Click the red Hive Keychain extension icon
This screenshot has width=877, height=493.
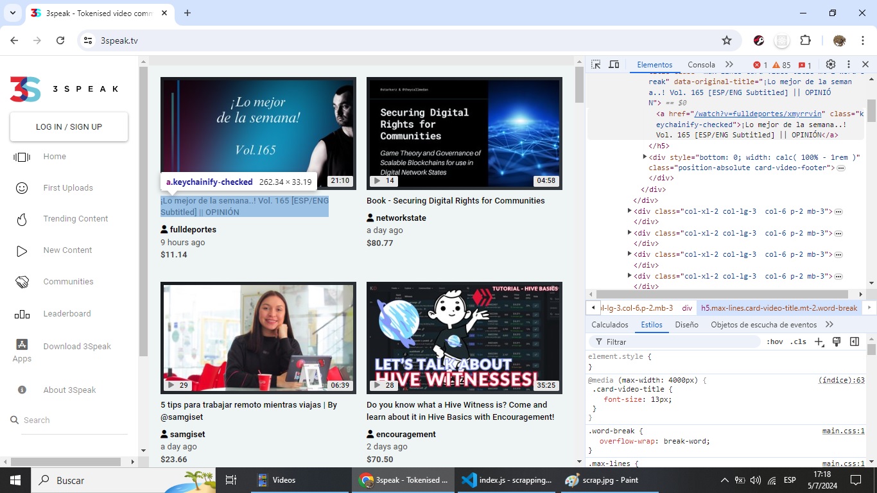[759, 40]
